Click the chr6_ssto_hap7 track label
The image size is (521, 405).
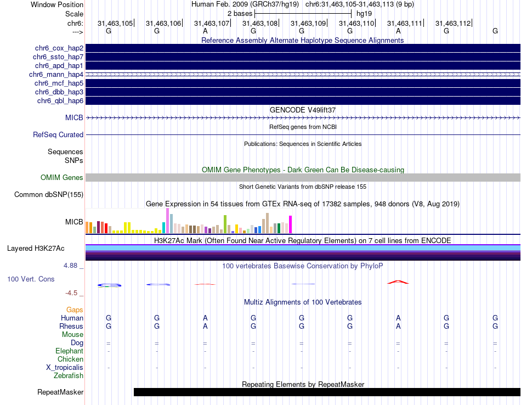point(58,57)
